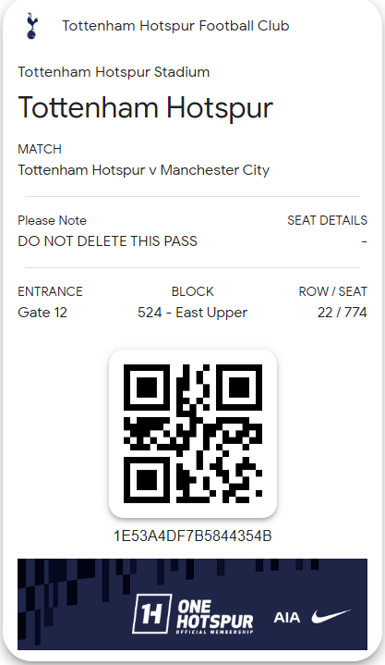Click the ROW / SEAT field label
Viewport: 385px width, 665px height.
(x=333, y=291)
